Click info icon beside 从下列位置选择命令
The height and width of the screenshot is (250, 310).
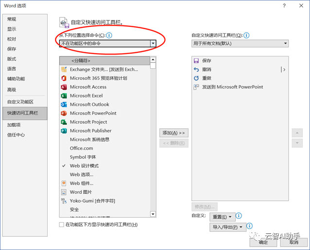pyautogui.click(x=109, y=35)
